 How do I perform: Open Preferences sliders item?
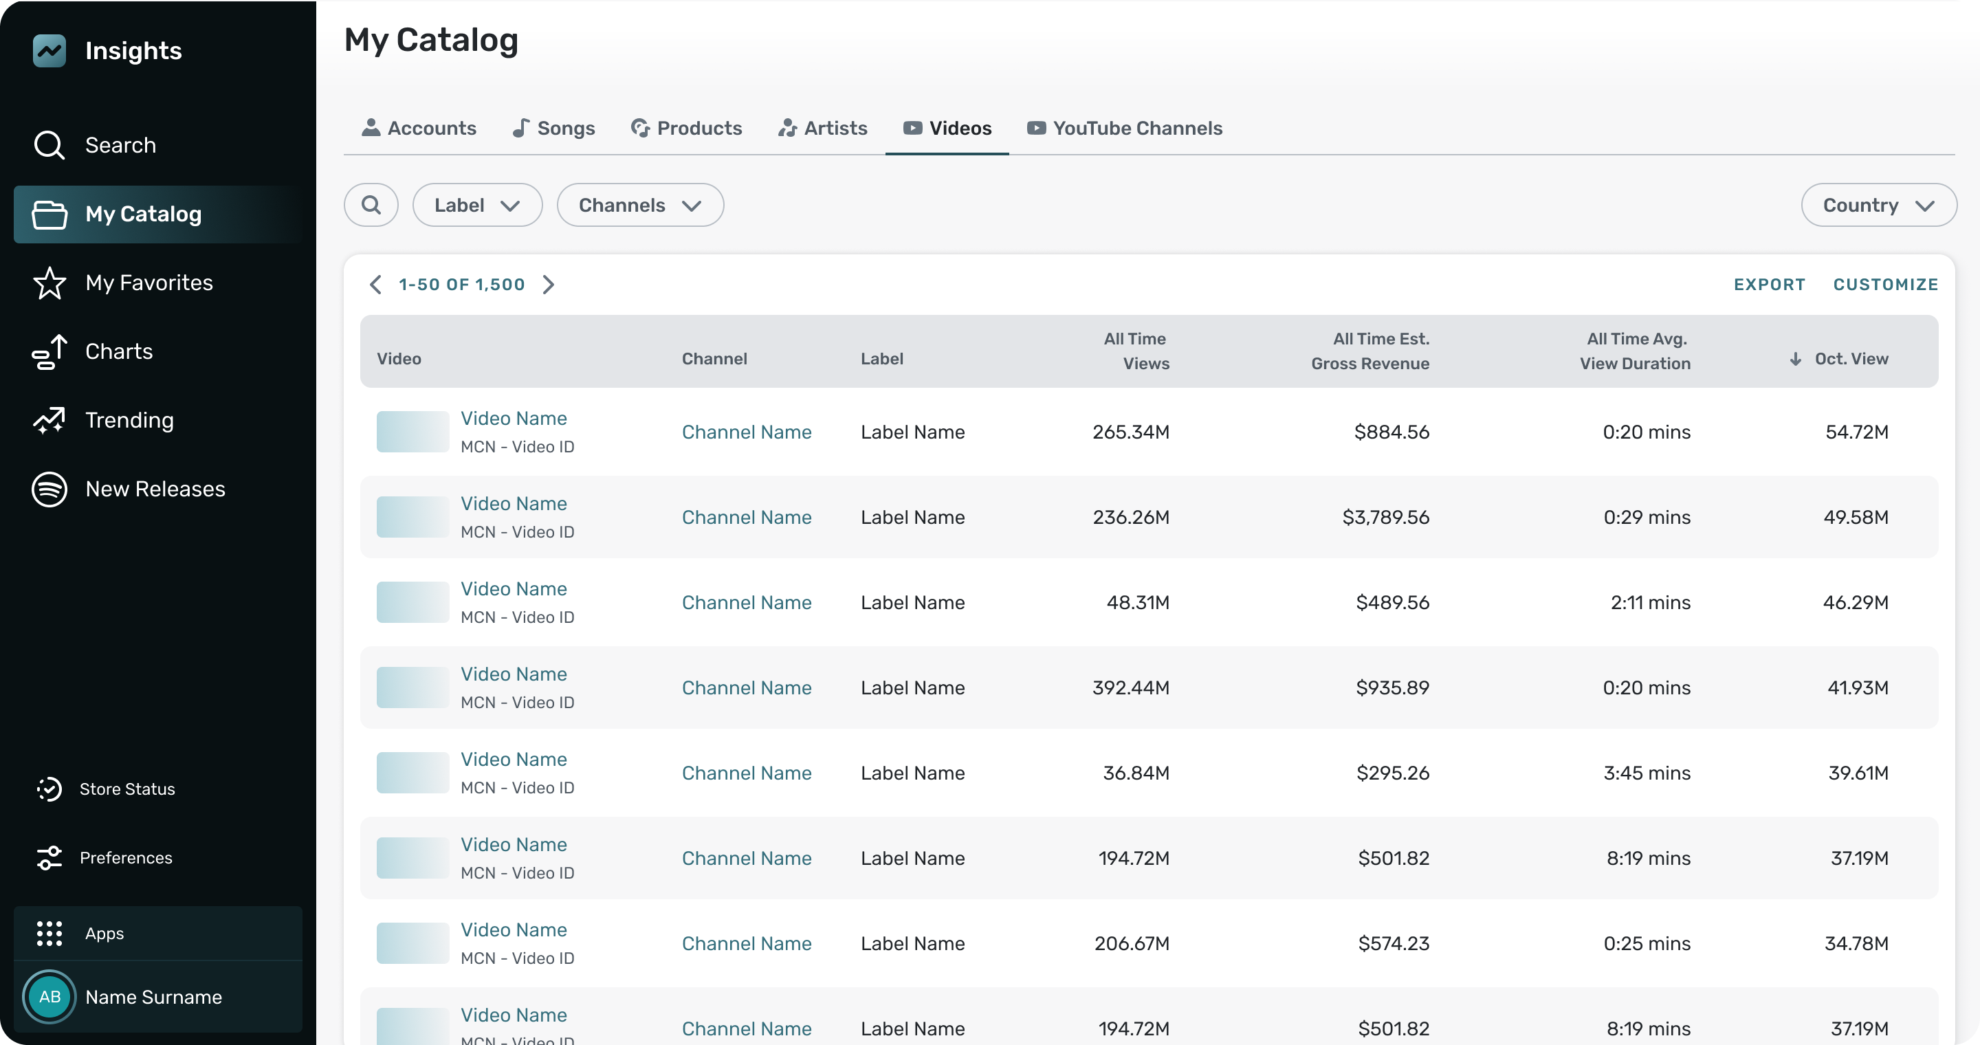click(x=125, y=857)
